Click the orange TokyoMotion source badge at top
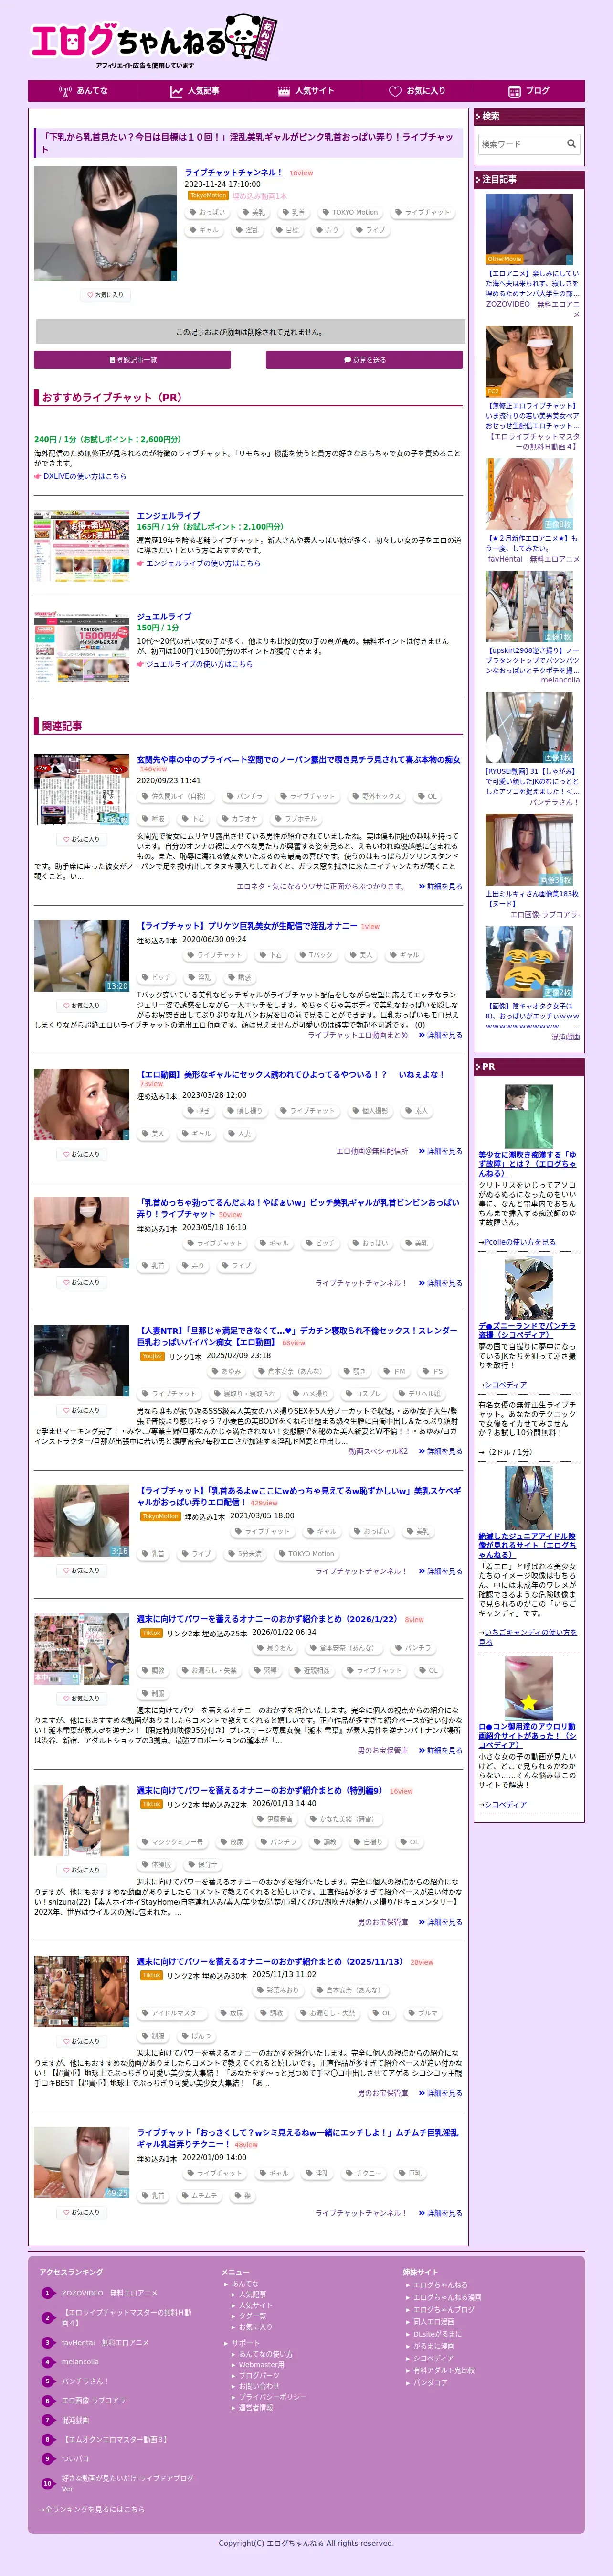The height and width of the screenshot is (2576, 613). (x=208, y=196)
